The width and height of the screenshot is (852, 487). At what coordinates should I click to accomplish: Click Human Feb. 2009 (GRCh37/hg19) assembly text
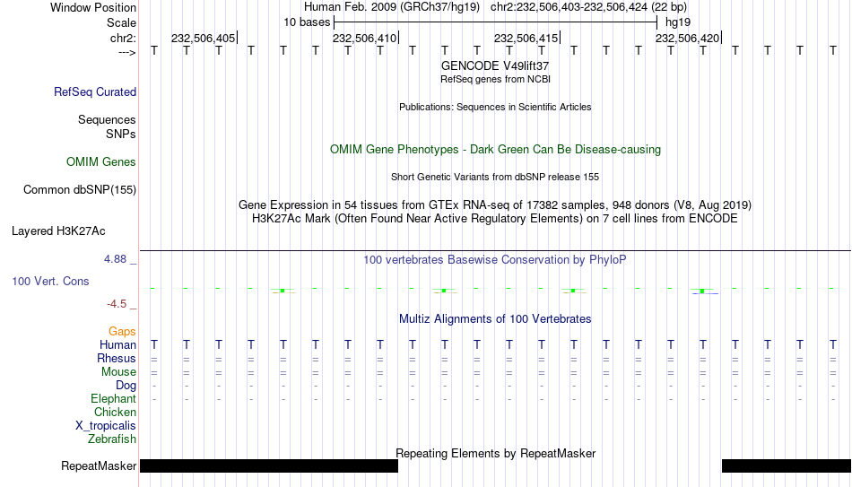392,7
